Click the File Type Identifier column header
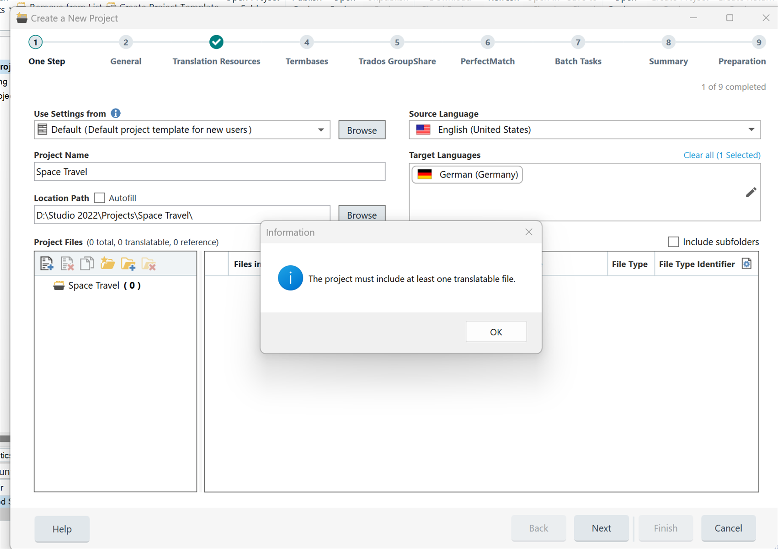The image size is (778, 549). point(697,264)
